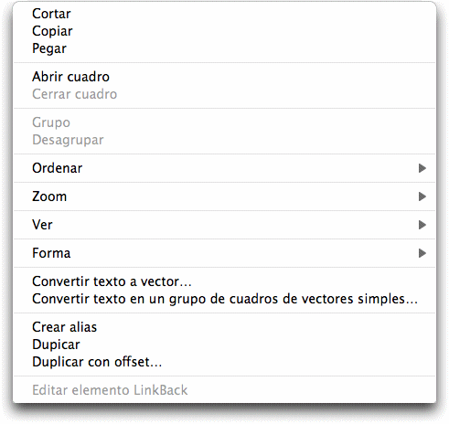Select the Ver menu item label
449x424 pixels.
coord(42,225)
